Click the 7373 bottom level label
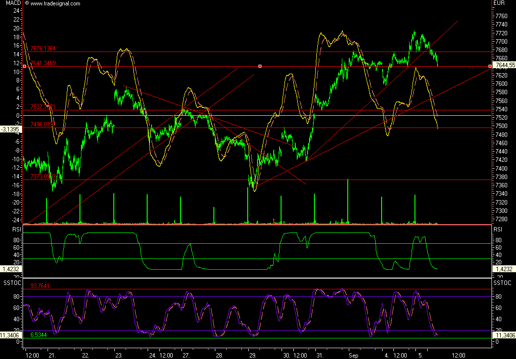516x359 pixels. [43, 177]
